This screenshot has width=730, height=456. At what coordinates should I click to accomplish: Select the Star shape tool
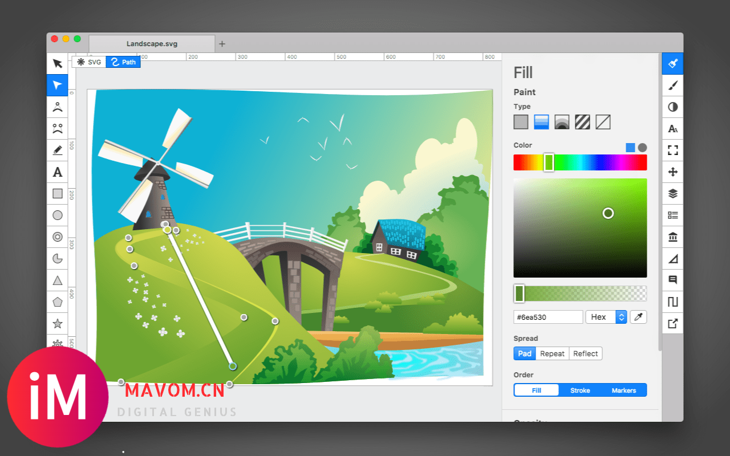57,323
